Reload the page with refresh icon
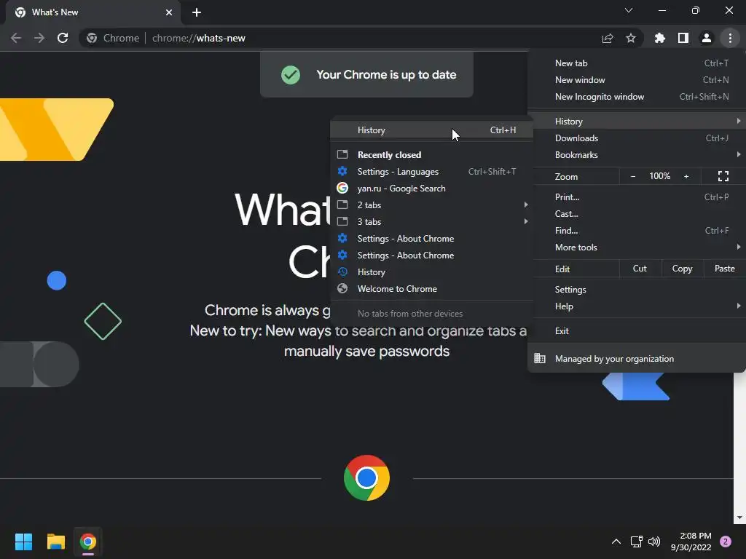746x559 pixels. (63, 38)
